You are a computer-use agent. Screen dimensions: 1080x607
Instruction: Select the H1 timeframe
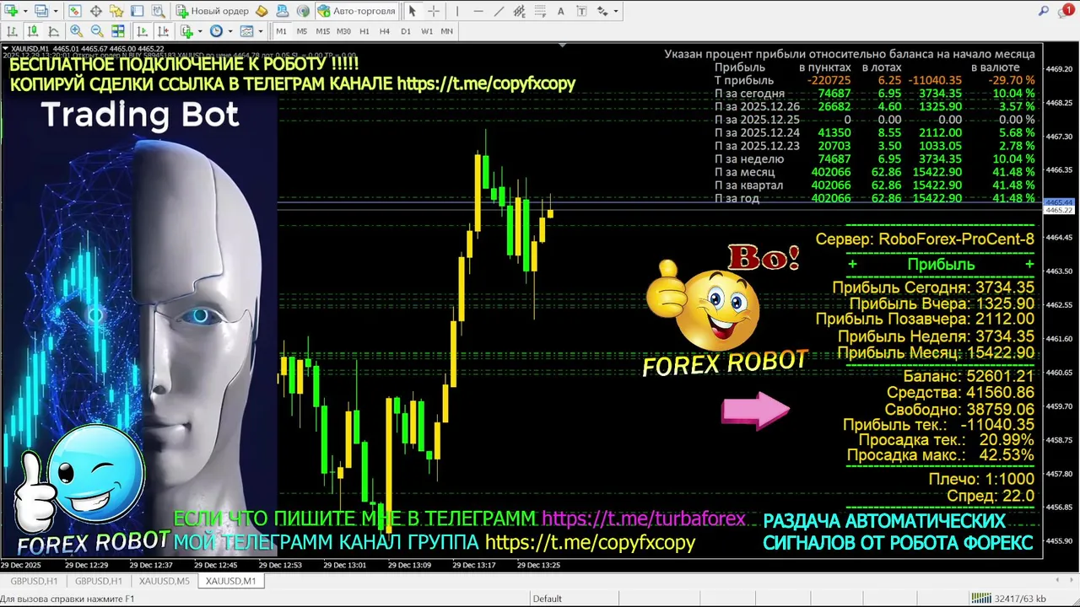364,31
